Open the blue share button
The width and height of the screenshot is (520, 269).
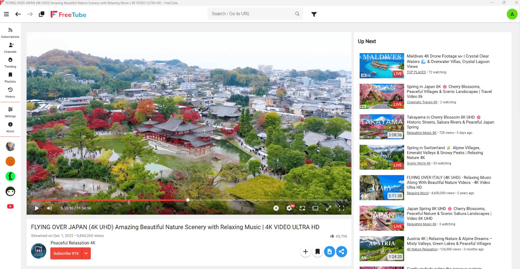pos(341,252)
